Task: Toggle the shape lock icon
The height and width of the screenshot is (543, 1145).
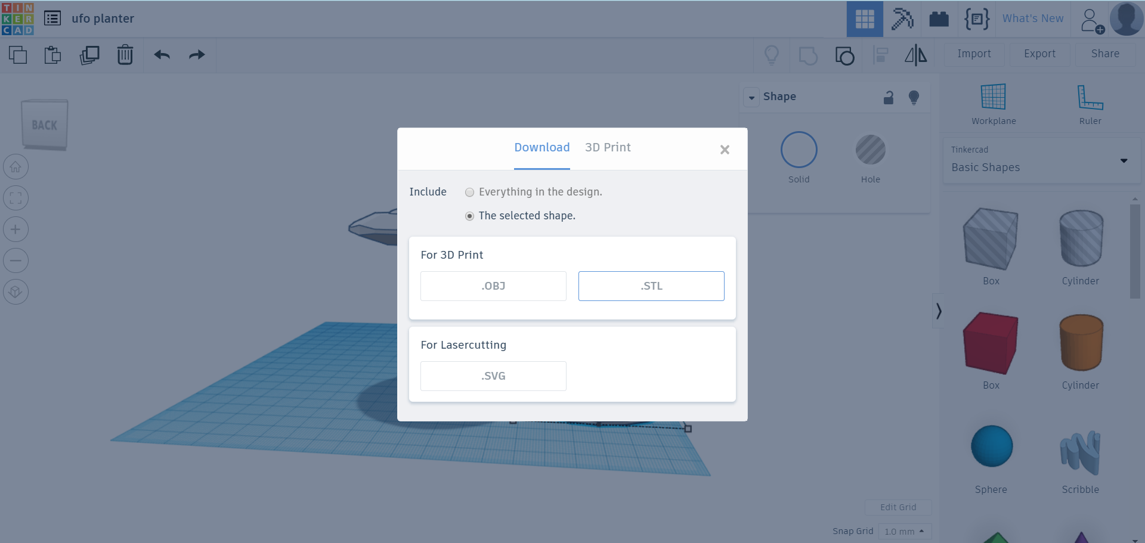Action: pyautogui.click(x=889, y=97)
